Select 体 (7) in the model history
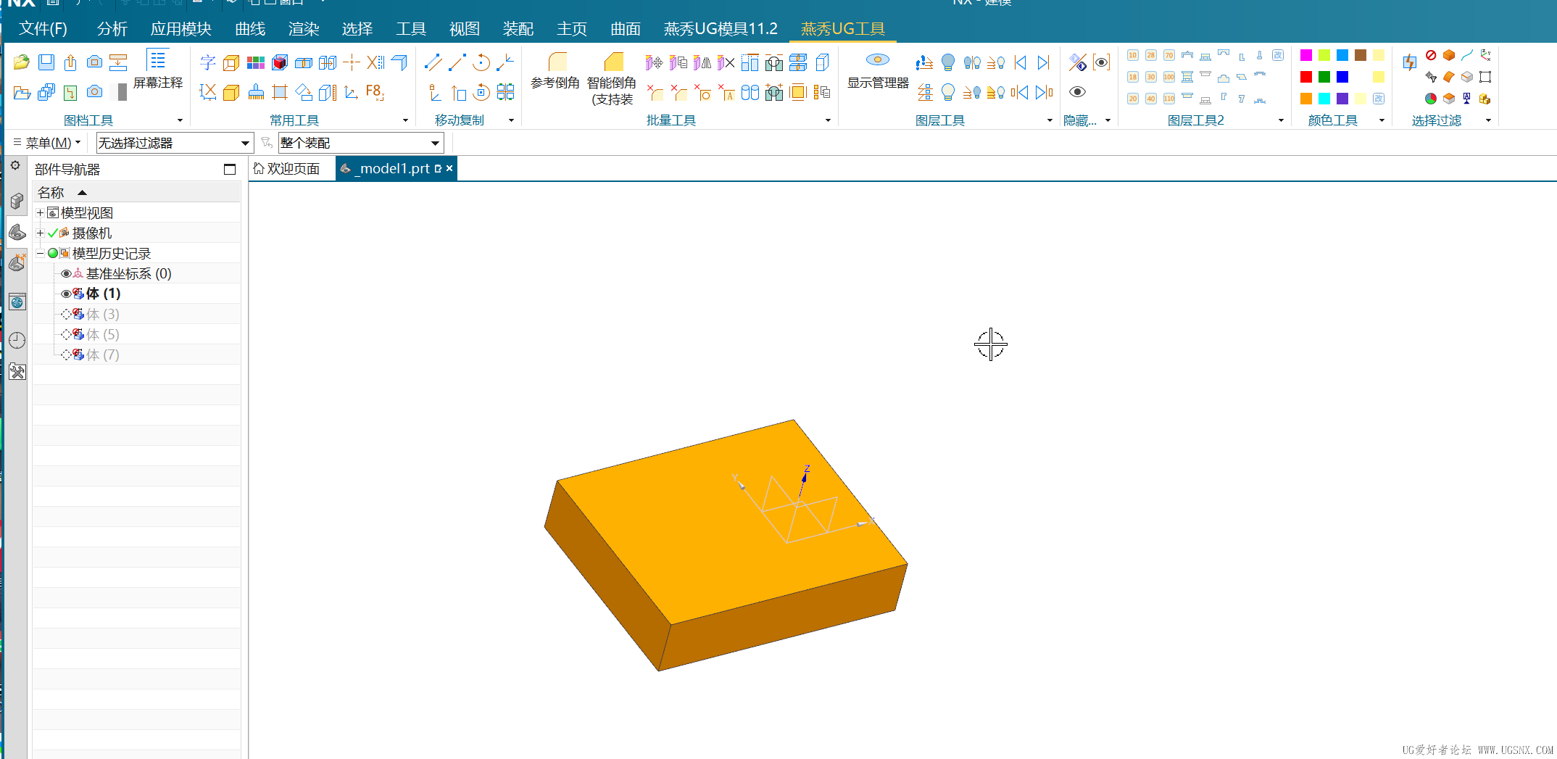This screenshot has height=759, width=1557. click(102, 355)
